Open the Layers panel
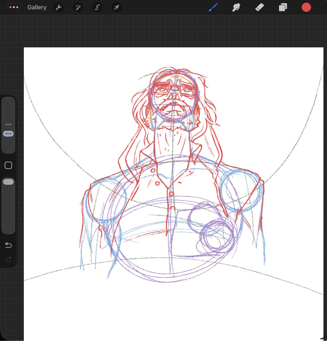 pos(283,7)
